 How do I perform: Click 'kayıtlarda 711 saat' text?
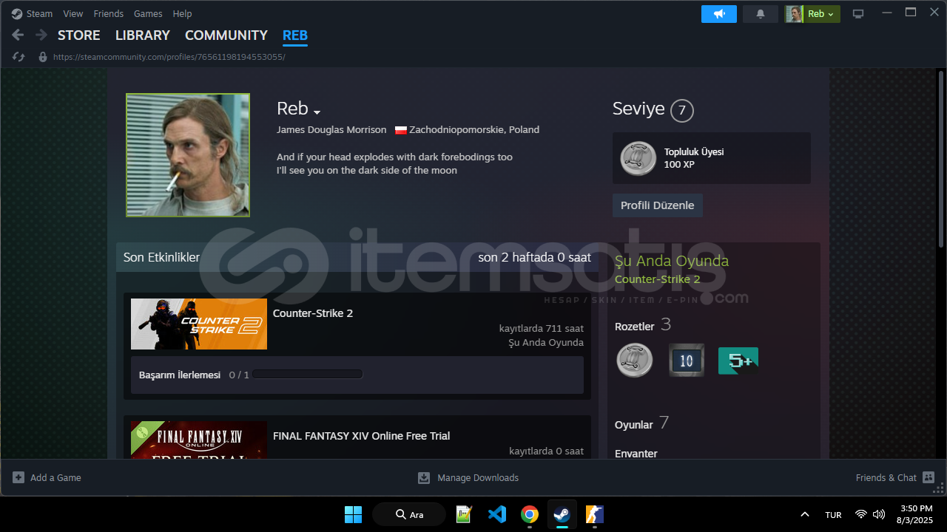point(542,328)
